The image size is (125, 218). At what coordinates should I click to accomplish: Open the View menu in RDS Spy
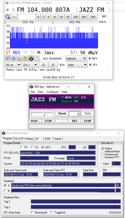[x=41, y=92]
